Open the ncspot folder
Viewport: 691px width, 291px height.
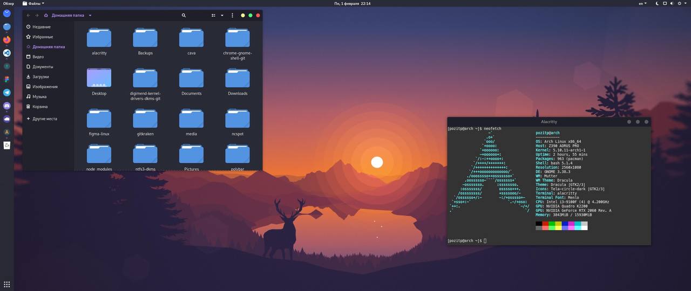point(238,122)
